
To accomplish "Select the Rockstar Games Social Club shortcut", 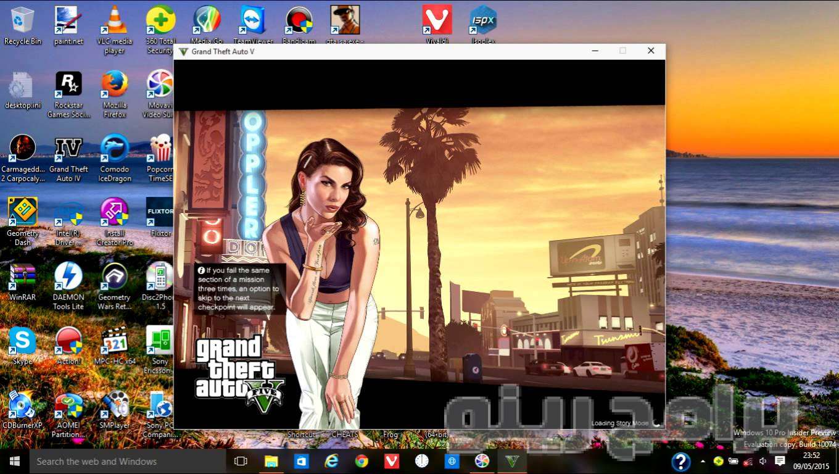I will click(x=68, y=94).
